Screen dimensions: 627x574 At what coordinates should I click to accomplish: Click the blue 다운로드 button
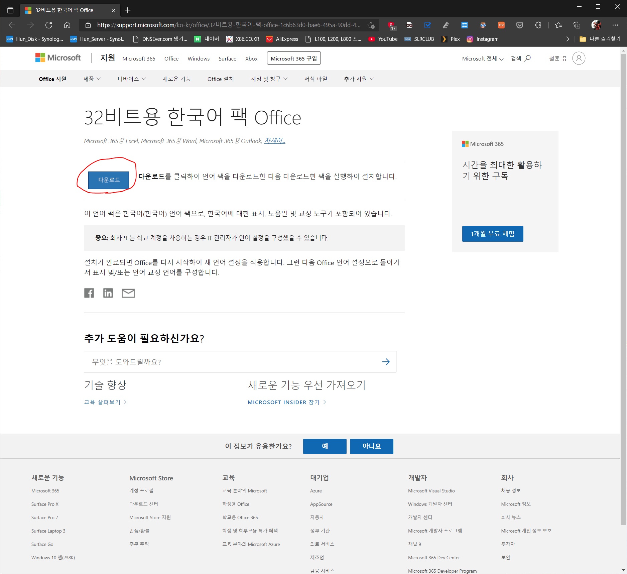[x=109, y=180]
